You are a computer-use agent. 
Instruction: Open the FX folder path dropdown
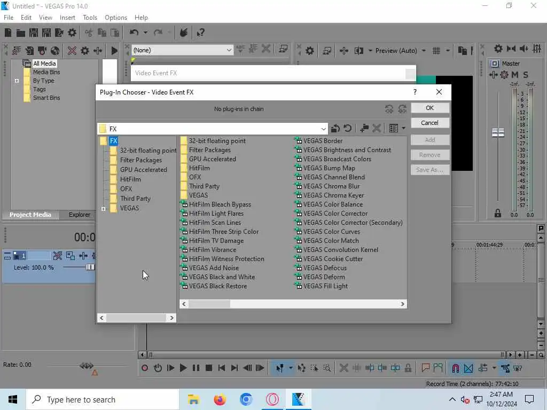323,129
